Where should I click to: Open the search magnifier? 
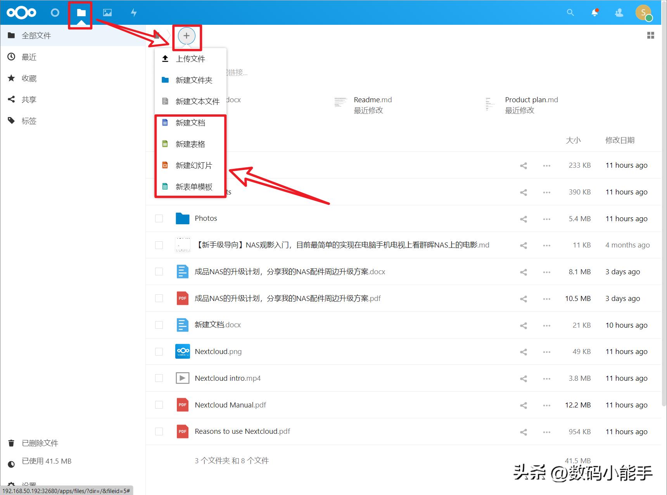(570, 12)
